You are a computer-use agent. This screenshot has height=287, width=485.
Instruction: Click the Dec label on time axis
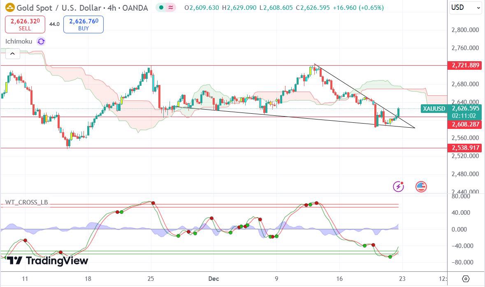[x=213, y=279]
